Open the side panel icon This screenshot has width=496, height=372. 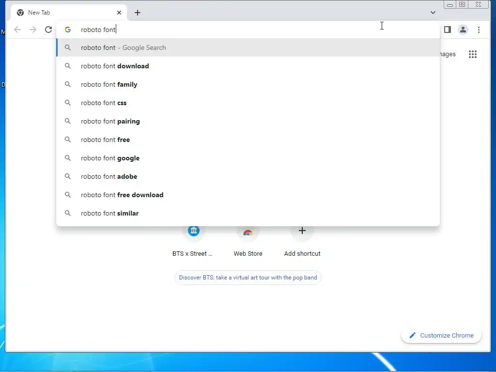pos(447,30)
